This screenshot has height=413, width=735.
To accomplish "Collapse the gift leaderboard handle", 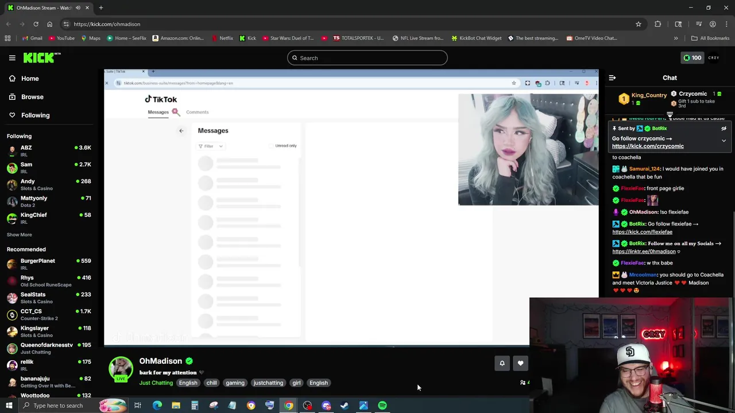I will [x=670, y=115].
